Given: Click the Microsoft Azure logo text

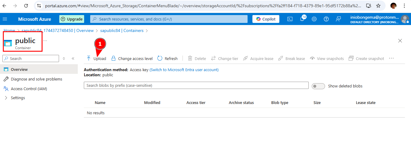Looking at the screenshot, I should pyautogui.click(x=35, y=19).
